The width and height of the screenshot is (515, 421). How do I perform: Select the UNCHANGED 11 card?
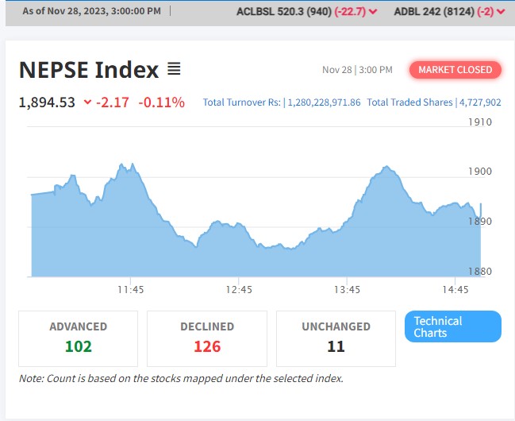click(336, 338)
